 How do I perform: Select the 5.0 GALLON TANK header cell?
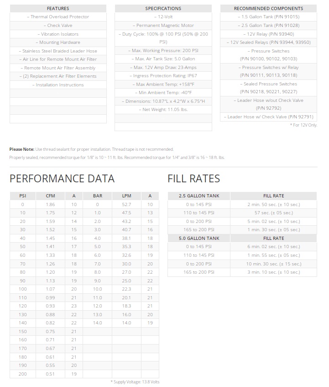(x=199, y=239)
